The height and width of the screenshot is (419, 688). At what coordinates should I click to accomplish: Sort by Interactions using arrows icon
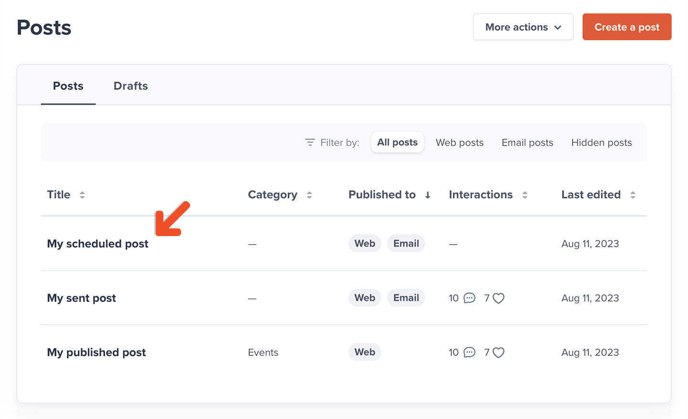525,195
